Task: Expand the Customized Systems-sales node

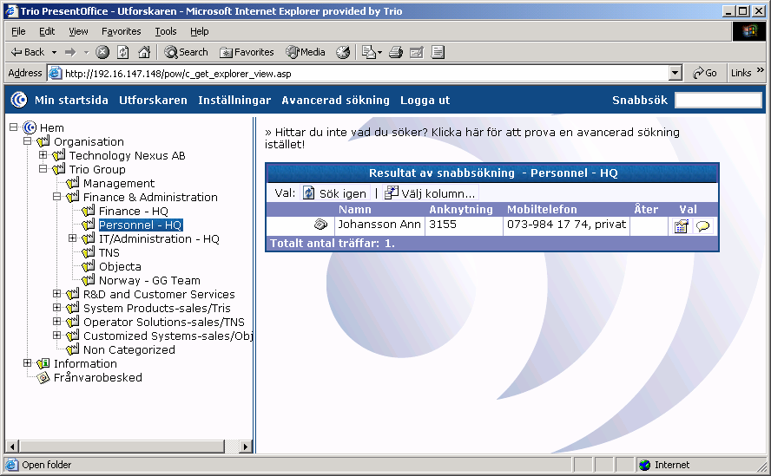Action: point(57,335)
